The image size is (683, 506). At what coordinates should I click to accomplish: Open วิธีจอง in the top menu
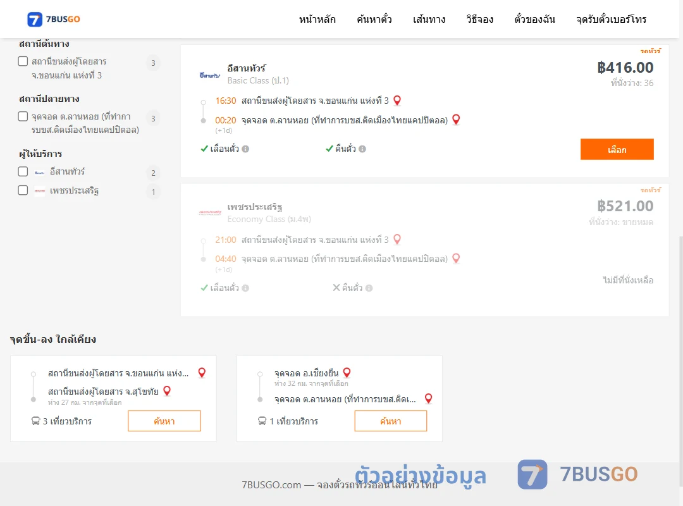tap(479, 19)
